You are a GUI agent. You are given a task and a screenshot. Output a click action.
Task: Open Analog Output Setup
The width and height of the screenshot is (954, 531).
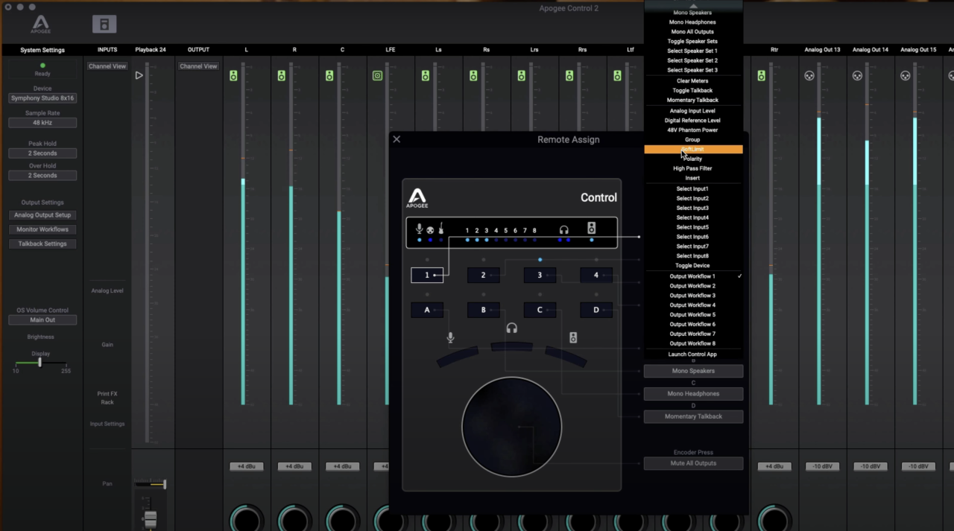point(42,215)
